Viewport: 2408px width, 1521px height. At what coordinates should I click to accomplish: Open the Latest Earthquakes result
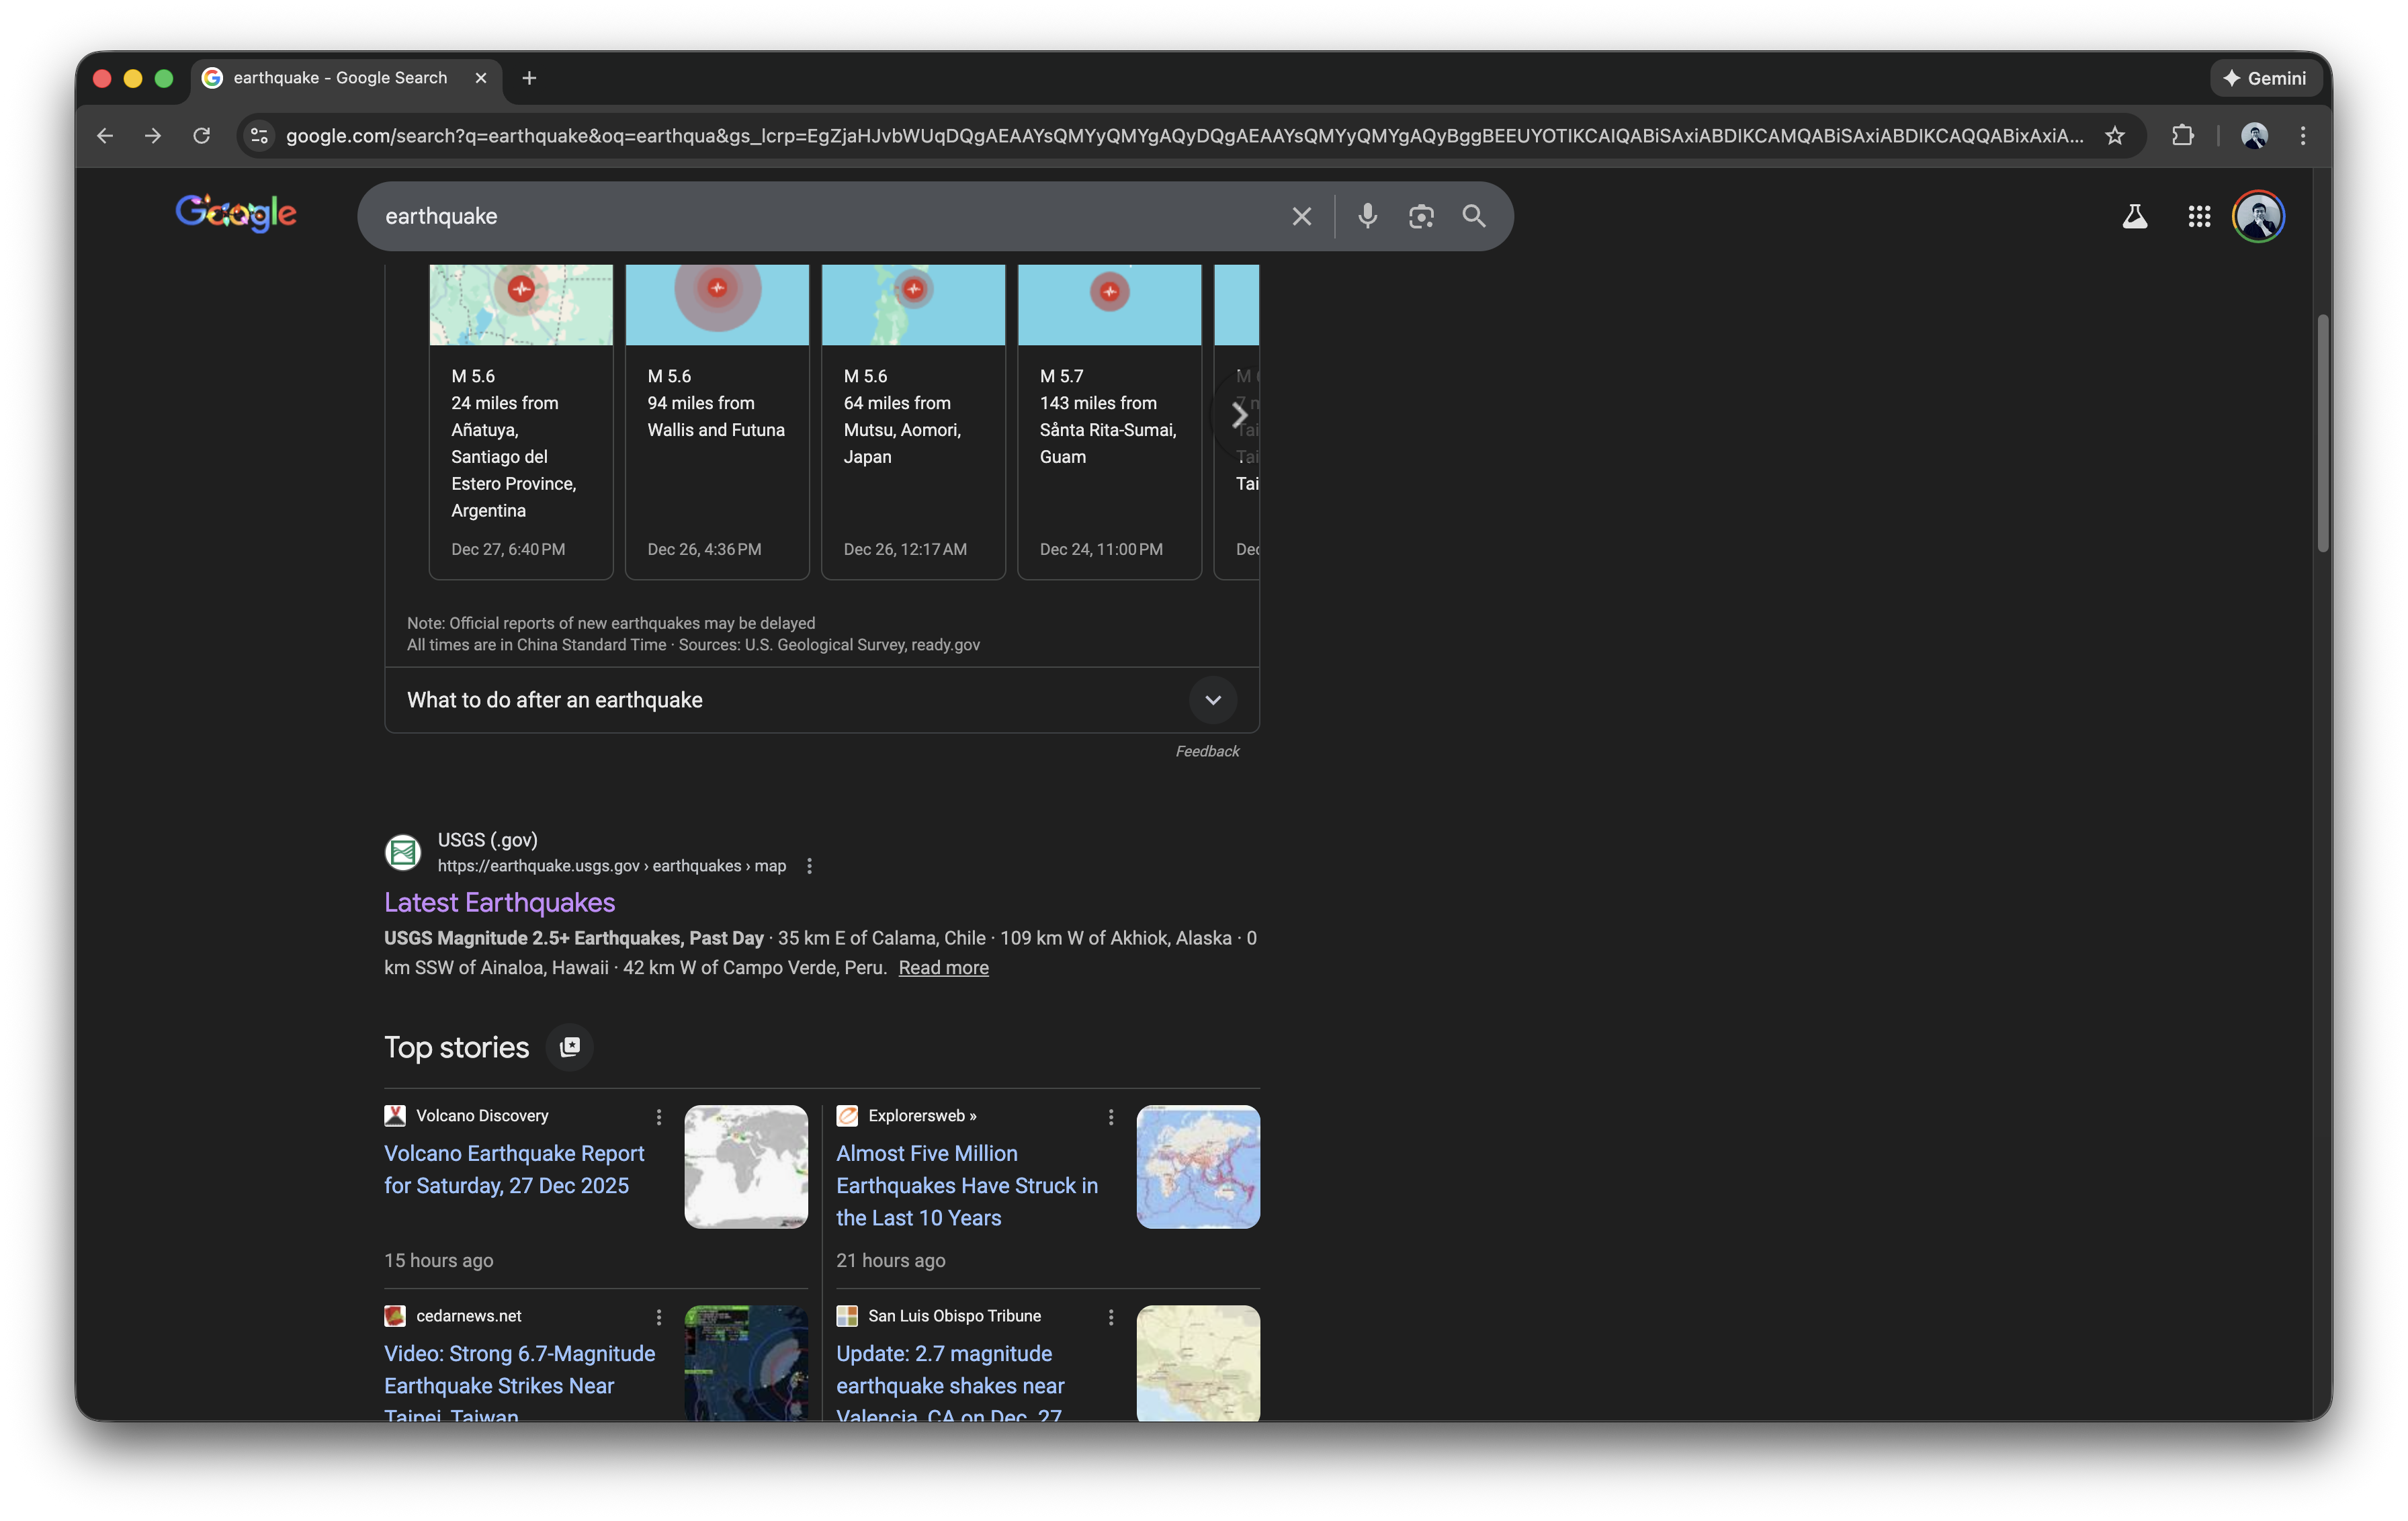pos(499,902)
